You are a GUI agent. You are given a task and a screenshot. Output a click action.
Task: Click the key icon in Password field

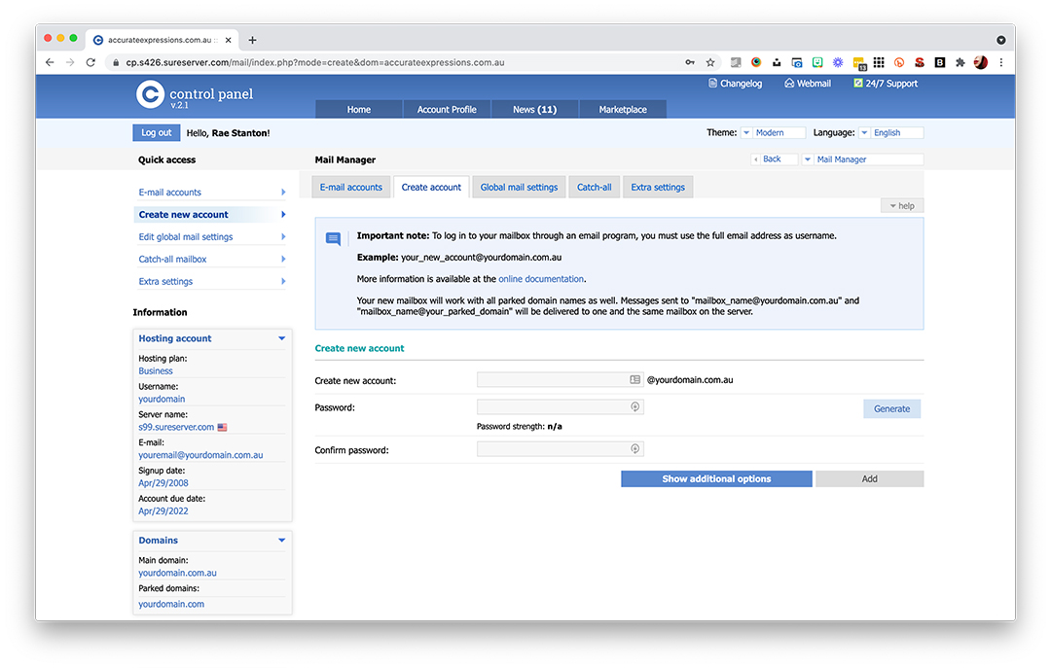tap(634, 406)
